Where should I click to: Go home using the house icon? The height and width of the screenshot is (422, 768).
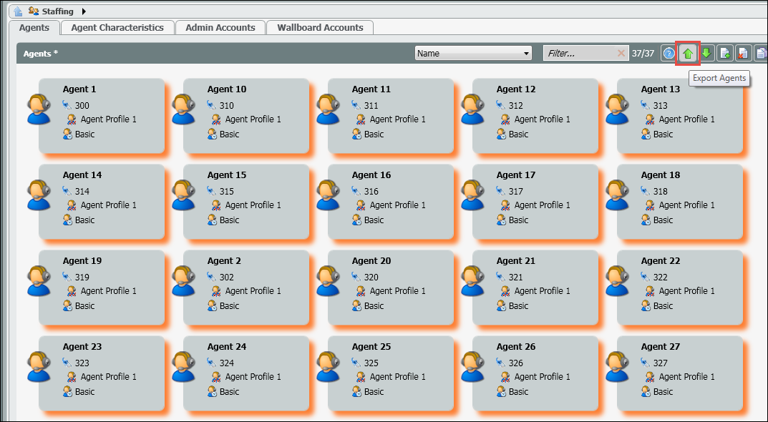[x=18, y=11]
